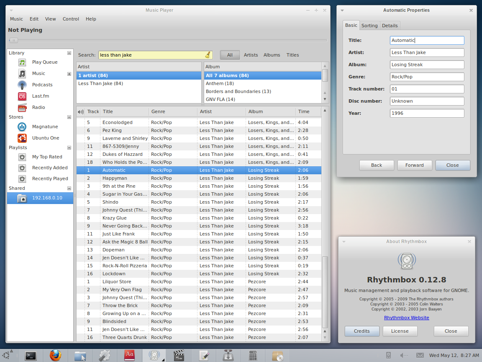Open the Magnatune store icon
Image resolution: width=482 pixels, height=362 pixels.
pyautogui.click(x=22, y=127)
